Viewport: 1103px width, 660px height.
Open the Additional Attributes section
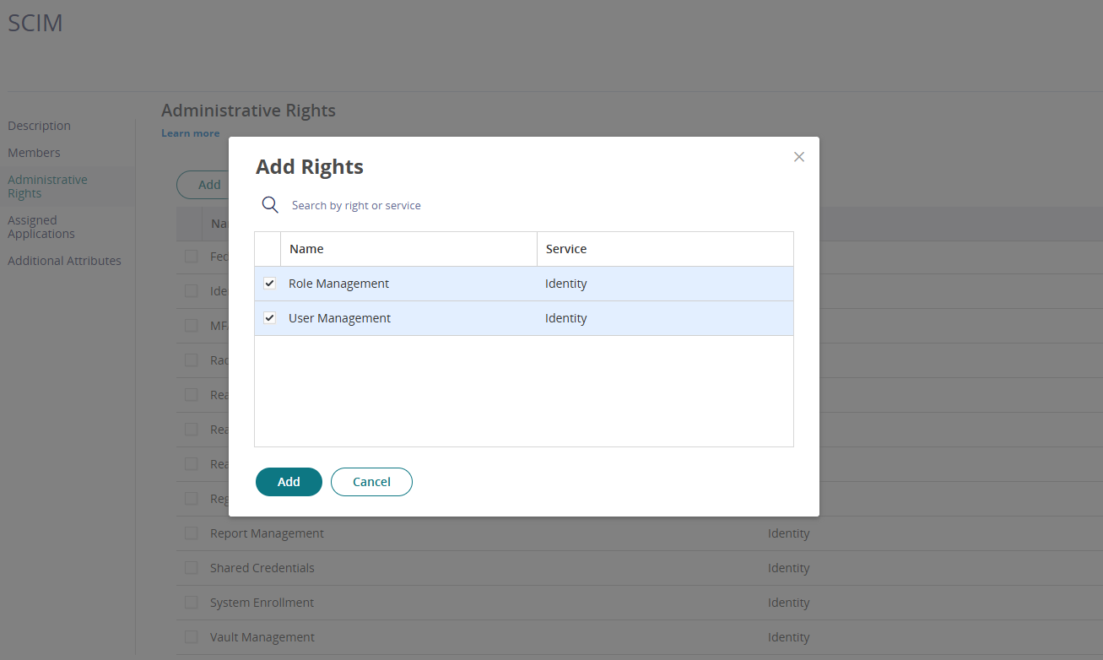tap(64, 260)
